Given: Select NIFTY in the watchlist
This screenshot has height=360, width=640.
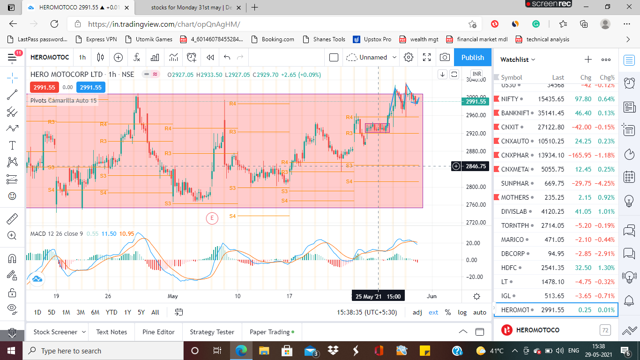Looking at the screenshot, I should click(556, 99).
